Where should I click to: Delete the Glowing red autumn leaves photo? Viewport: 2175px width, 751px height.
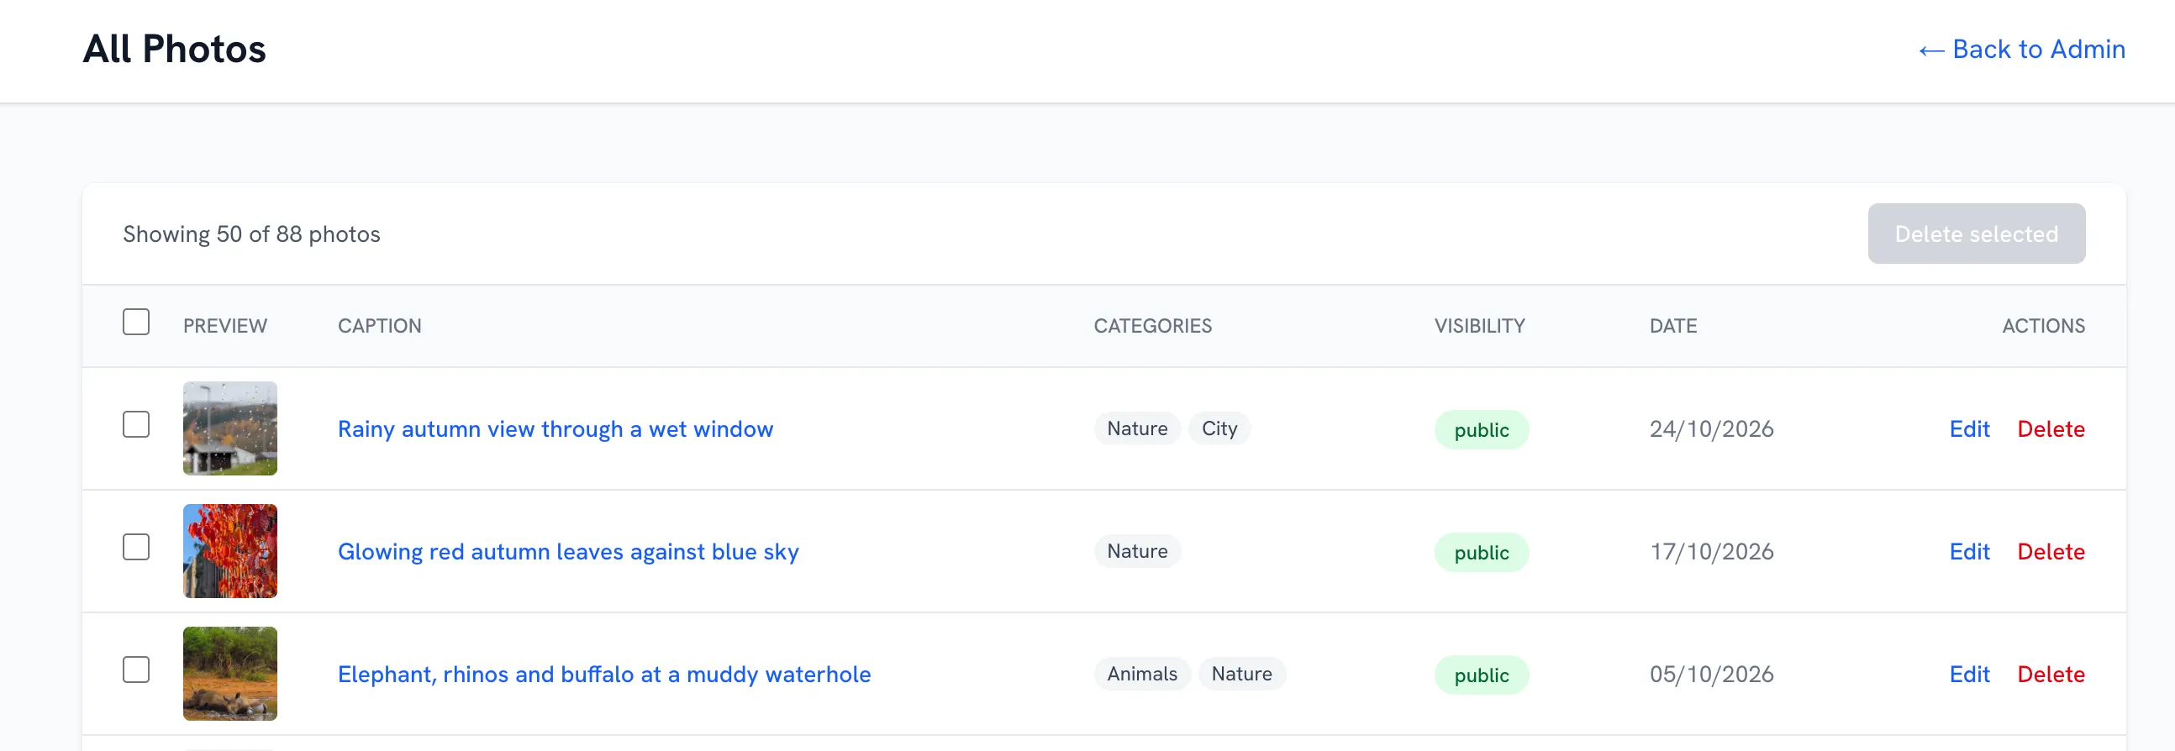(x=2050, y=551)
